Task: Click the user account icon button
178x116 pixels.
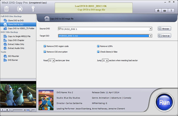Action: [x=158, y=11]
